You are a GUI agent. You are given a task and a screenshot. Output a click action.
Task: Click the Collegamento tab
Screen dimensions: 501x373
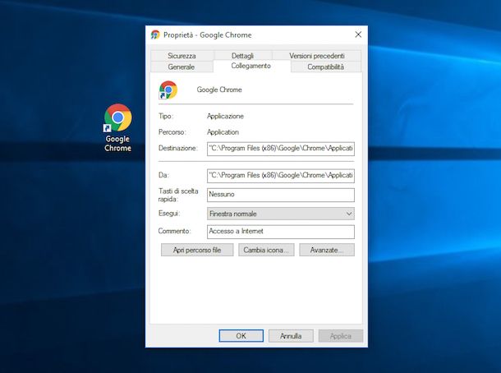(251, 66)
